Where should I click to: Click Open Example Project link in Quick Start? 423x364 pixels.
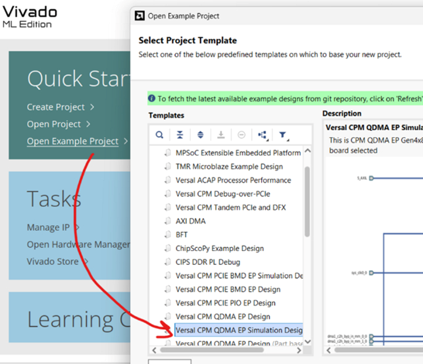[x=72, y=141]
